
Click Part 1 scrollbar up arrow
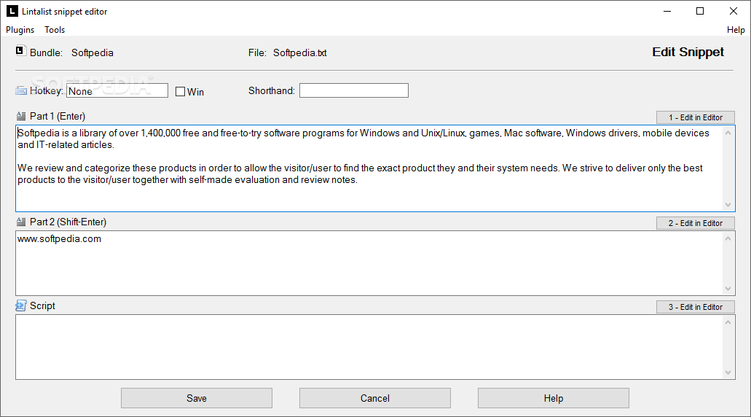coord(728,133)
